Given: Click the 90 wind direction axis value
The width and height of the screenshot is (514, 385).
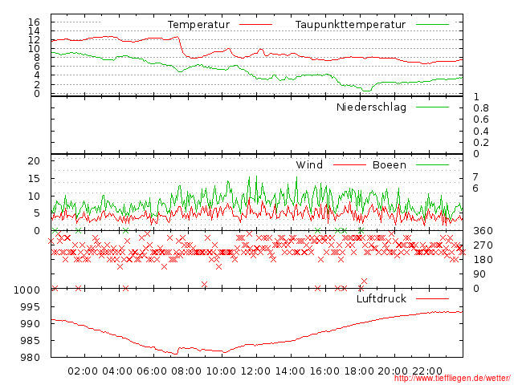Looking at the screenshot, I should coord(479,274).
